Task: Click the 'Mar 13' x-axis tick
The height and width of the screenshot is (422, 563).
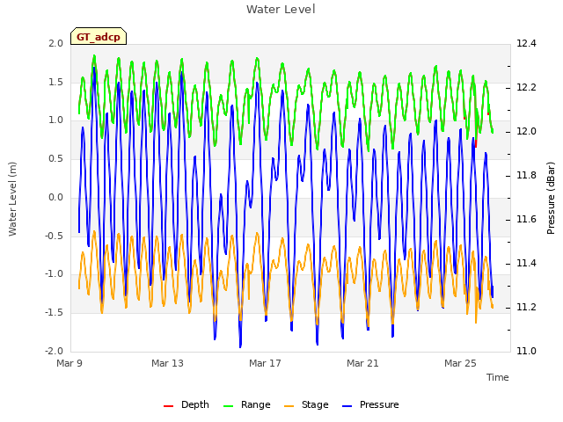Action: coord(167,363)
